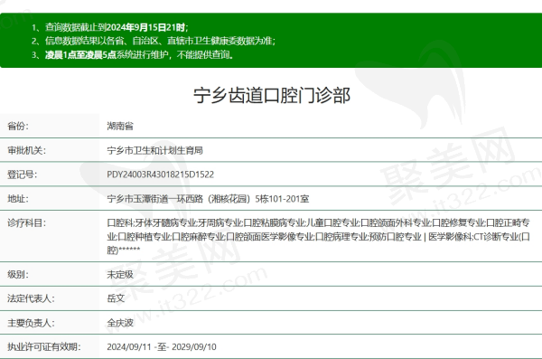Click the 审批机关 label
Image resolution: width=542 pixels, height=359 pixels.
(26, 150)
